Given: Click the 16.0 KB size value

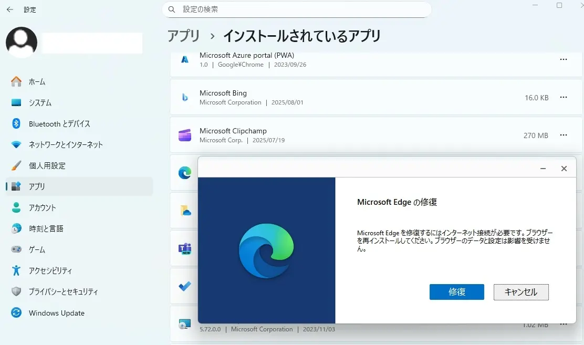Looking at the screenshot, I should [536, 98].
